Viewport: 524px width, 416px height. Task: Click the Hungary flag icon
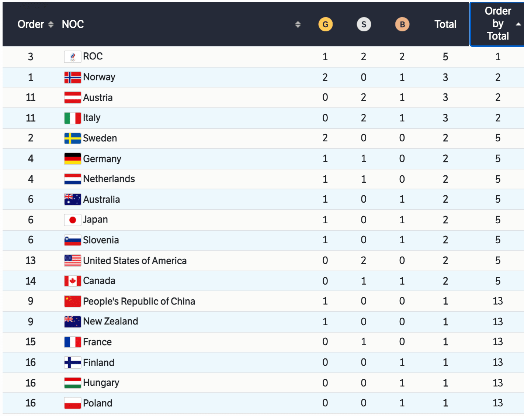72,383
